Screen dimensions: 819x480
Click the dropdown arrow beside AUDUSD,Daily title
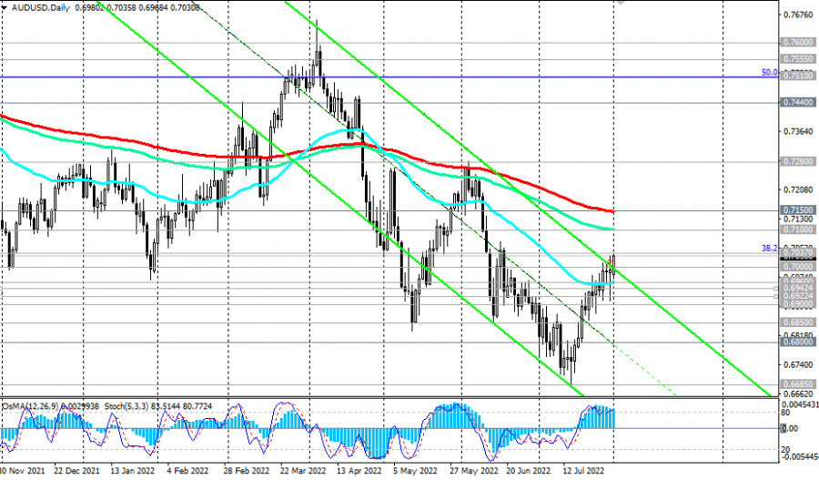[5, 6]
